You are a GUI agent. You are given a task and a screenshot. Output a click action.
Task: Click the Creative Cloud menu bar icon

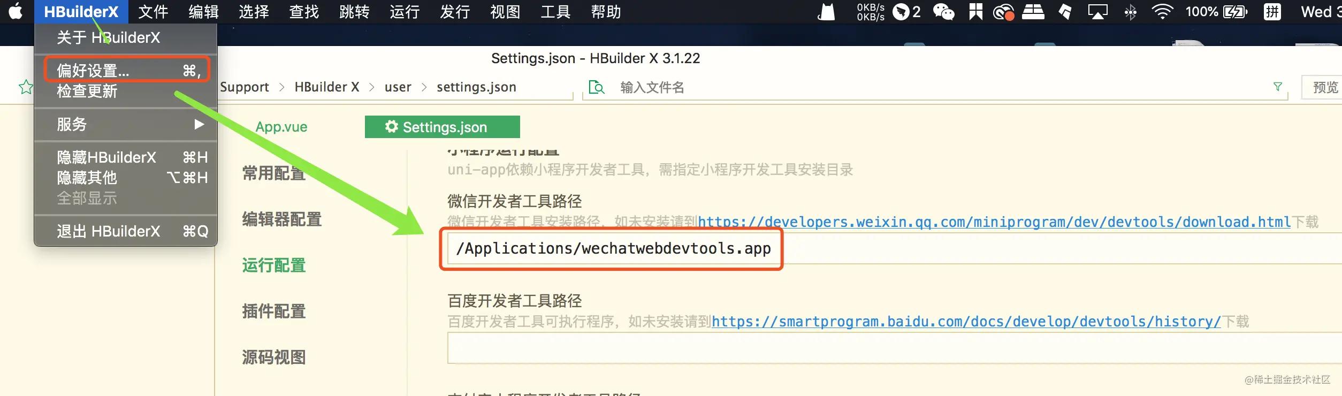click(x=1004, y=12)
